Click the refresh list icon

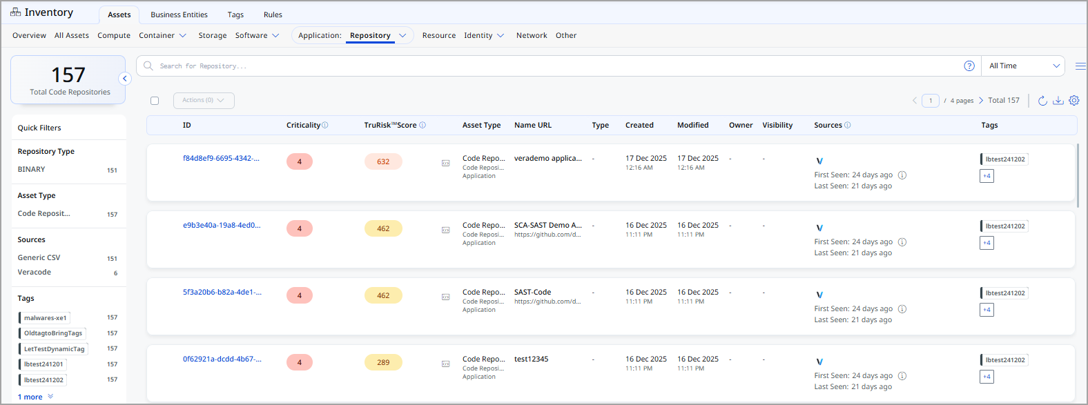pos(1042,101)
